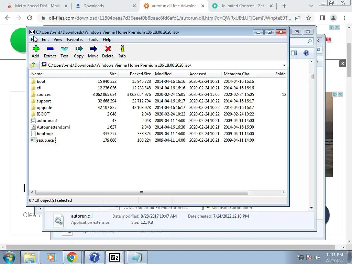The height and width of the screenshot is (264, 352).
Task: Open the Help menu in 7-Zip
Action: (x=107, y=40)
